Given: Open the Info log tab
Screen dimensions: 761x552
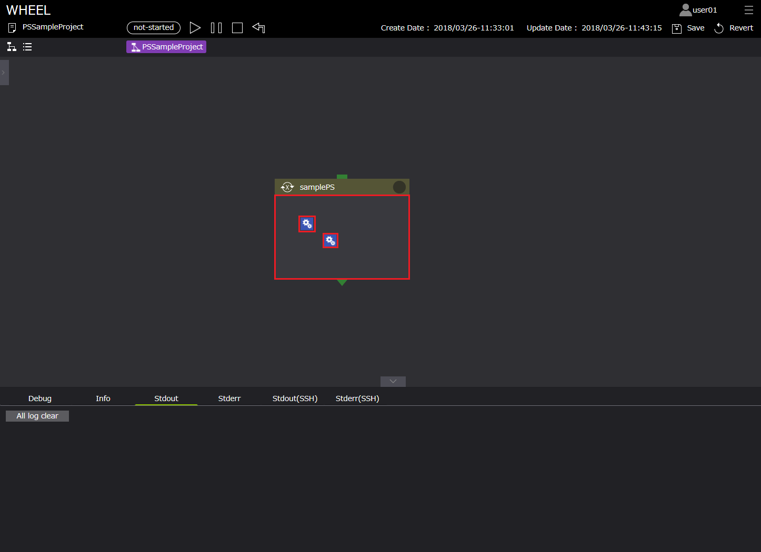Looking at the screenshot, I should coord(103,398).
